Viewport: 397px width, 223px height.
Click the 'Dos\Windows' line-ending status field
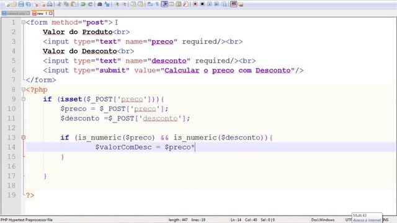coord(323,220)
